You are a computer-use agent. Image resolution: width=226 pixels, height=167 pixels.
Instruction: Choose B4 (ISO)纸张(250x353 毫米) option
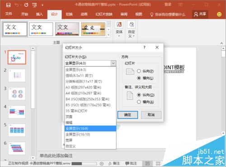point(90,99)
